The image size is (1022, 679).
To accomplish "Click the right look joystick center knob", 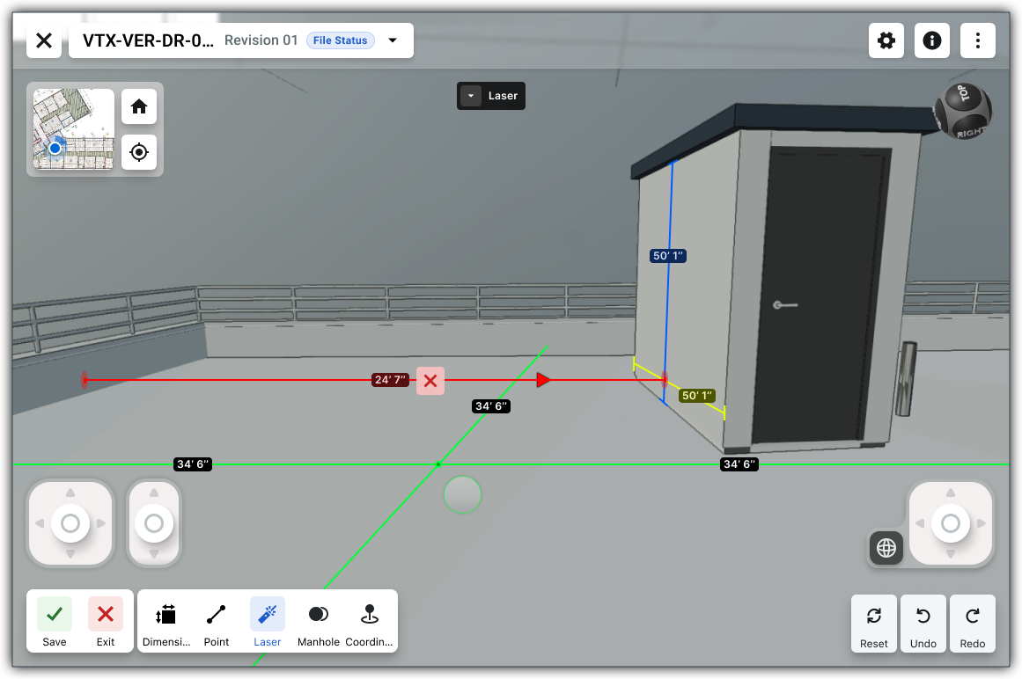I will (x=951, y=523).
